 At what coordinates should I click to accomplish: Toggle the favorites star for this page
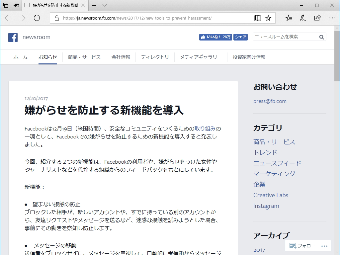point(268,18)
